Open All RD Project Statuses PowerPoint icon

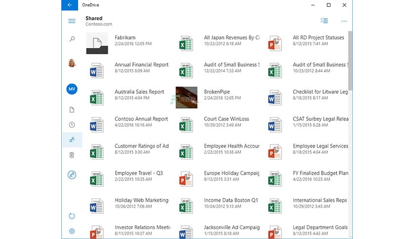pos(275,43)
